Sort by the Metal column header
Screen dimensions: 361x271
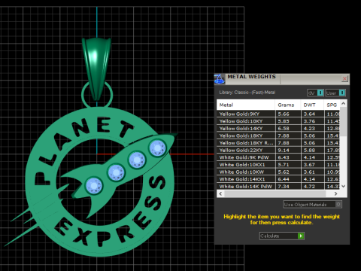coord(246,105)
